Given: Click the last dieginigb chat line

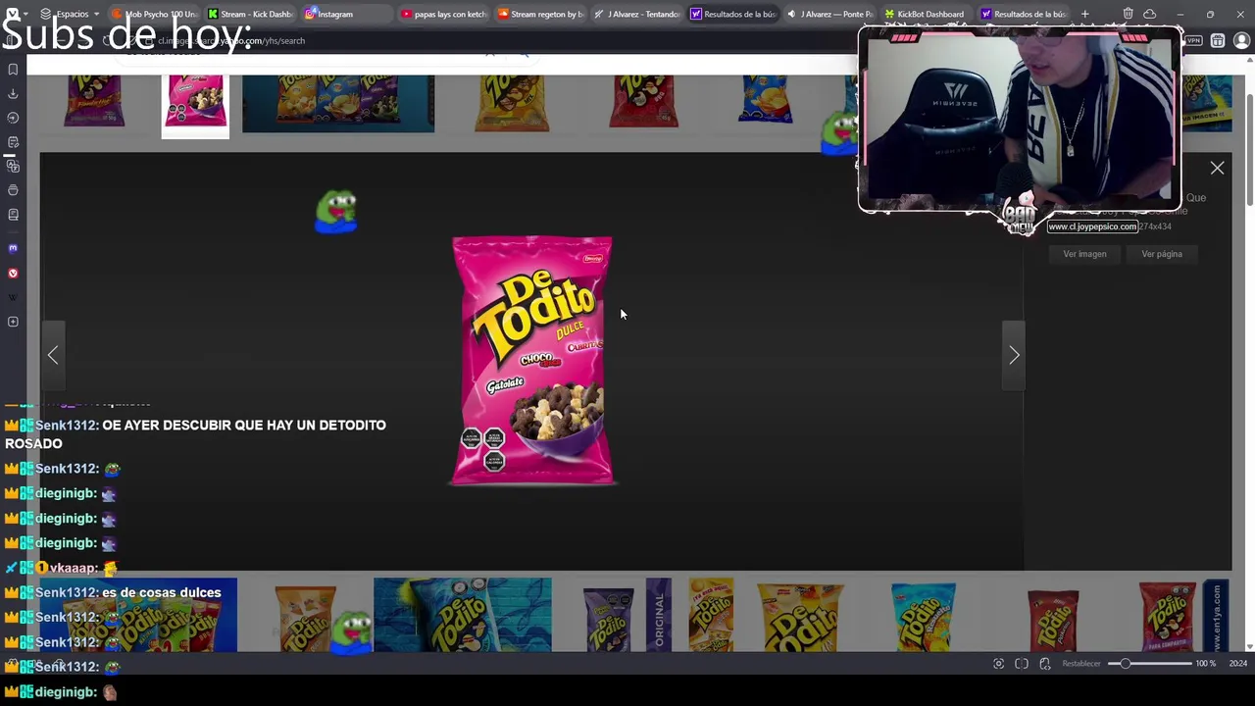Looking at the screenshot, I should 62,692.
